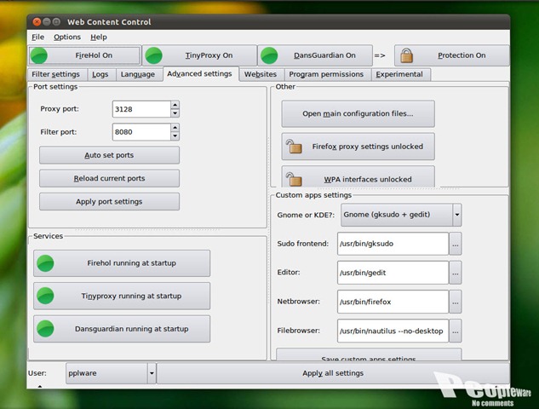The height and width of the screenshot is (409, 539).
Task: Open the User dropdown showing pplware
Action: coord(152,373)
